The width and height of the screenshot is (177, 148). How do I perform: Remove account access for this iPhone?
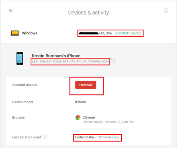[86, 85]
